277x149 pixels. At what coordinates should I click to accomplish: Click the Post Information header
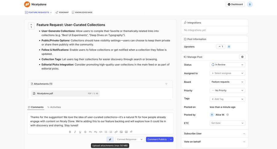coord(215,39)
